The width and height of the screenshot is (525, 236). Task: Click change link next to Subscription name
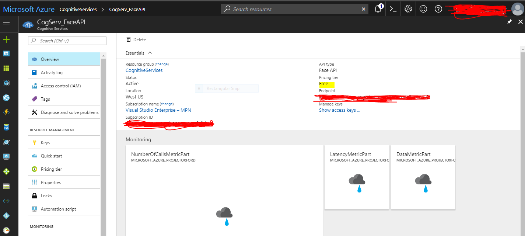click(167, 104)
